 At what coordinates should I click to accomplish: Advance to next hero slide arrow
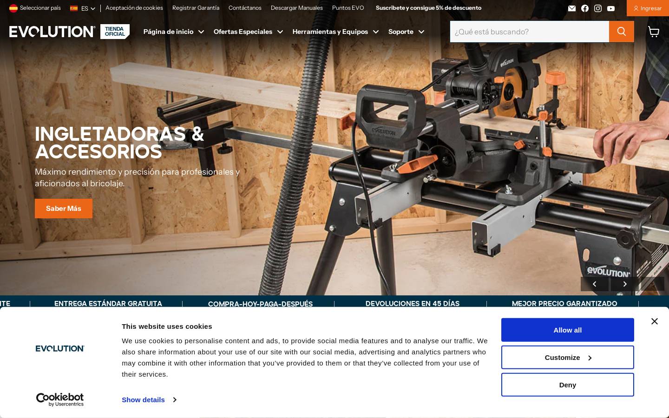[625, 284]
